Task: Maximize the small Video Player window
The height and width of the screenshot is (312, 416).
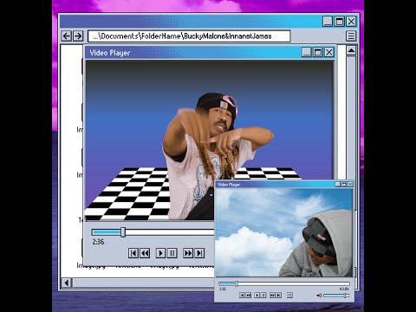Action: point(344,184)
